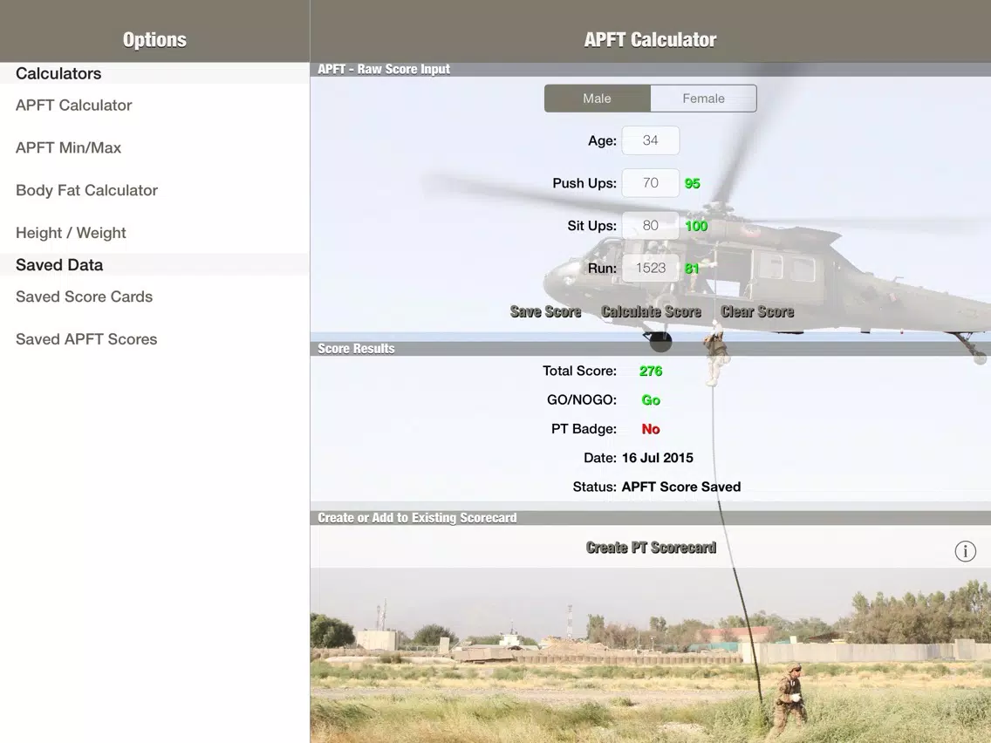Select the Male gender option
991x743 pixels.
pos(598,99)
